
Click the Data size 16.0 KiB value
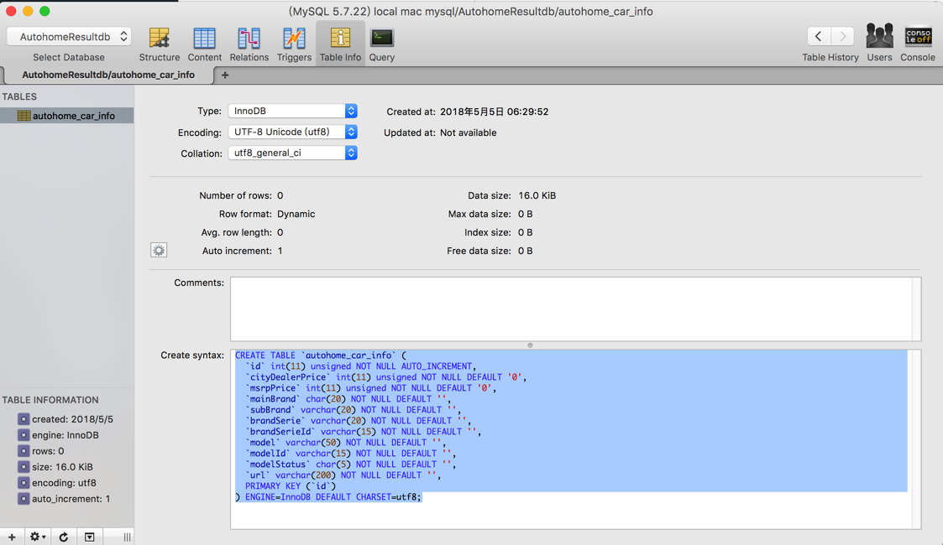[x=537, y=195]
